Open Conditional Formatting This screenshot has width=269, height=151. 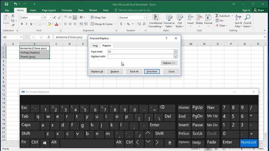156,21
